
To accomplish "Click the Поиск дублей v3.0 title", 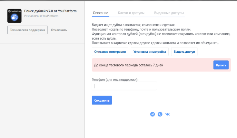I will [x=51, y=11].
